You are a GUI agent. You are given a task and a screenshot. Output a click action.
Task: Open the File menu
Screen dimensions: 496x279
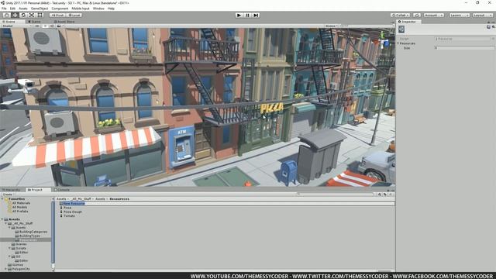(4, 9)
